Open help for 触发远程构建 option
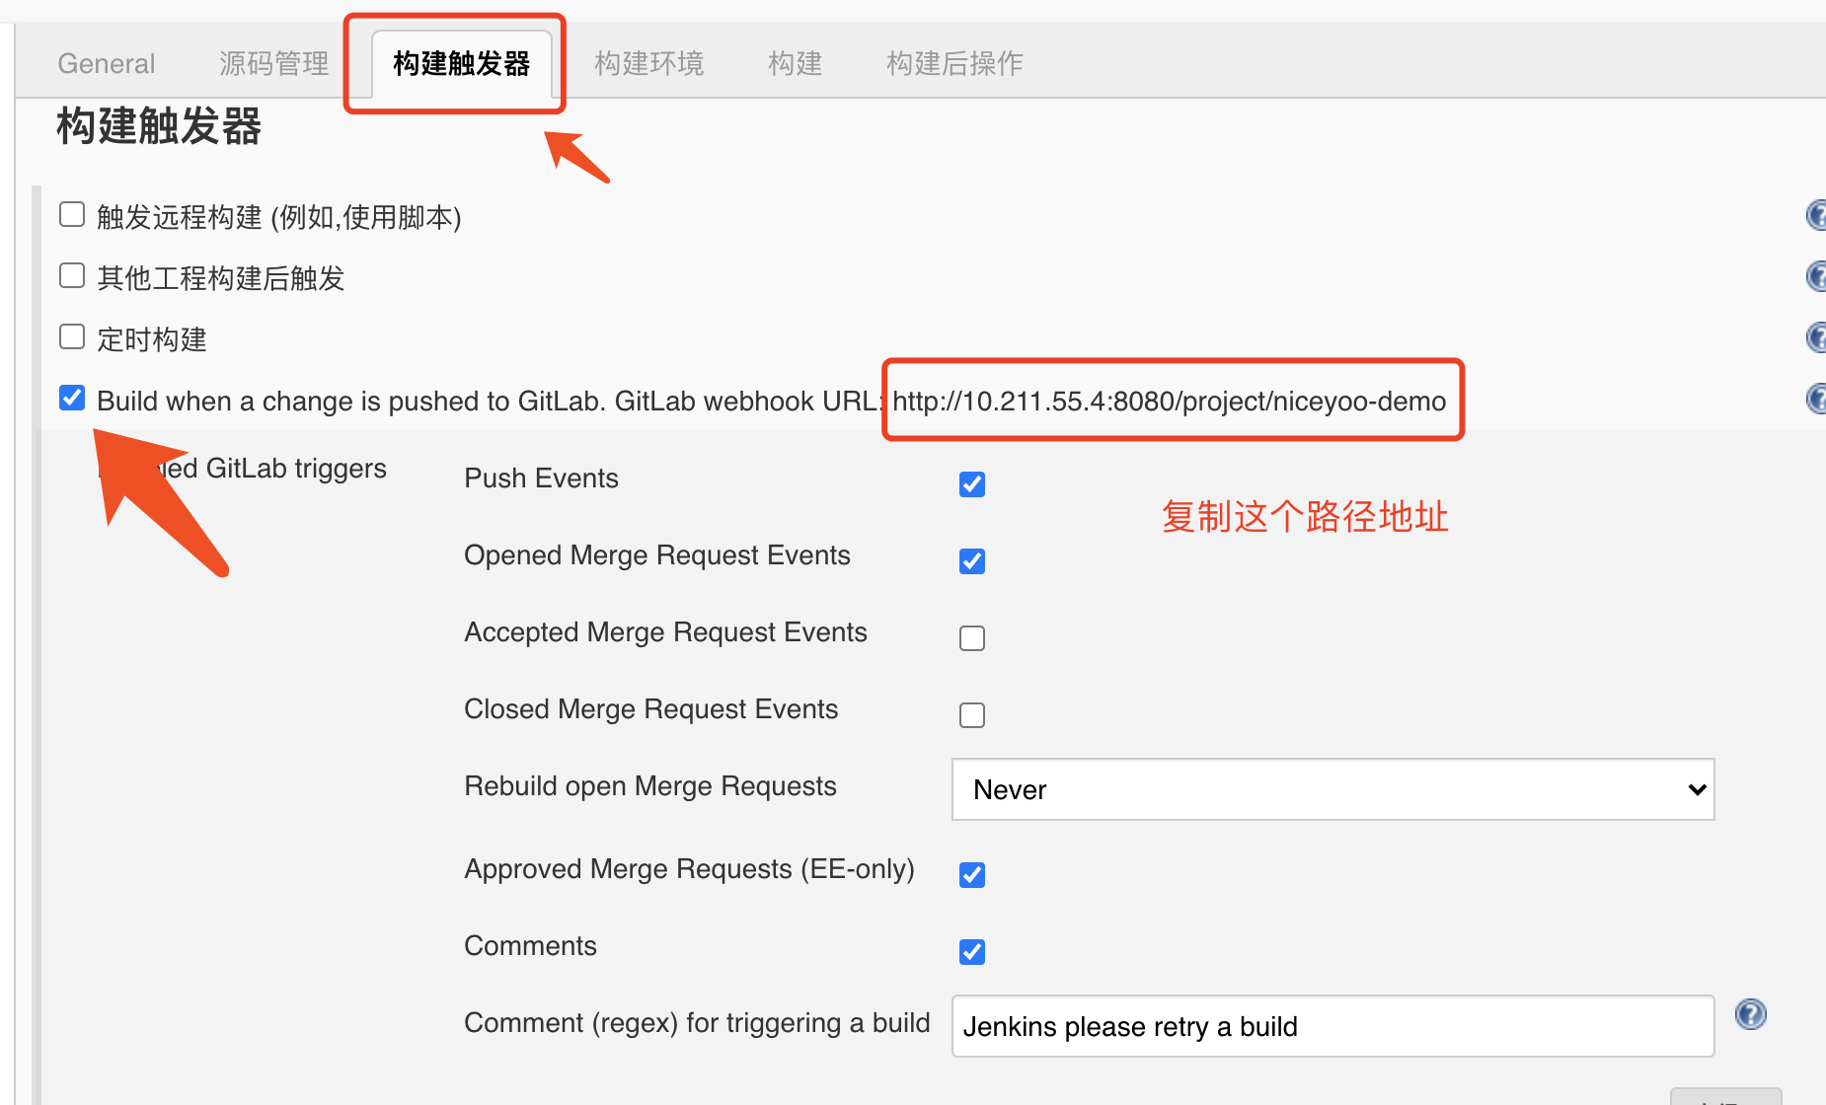The width and height of the screenshot is (1826, 1105). click(x=1816, y=215)
